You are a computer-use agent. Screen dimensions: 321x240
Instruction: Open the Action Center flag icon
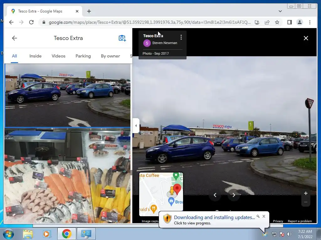click(x=282, y=234)
